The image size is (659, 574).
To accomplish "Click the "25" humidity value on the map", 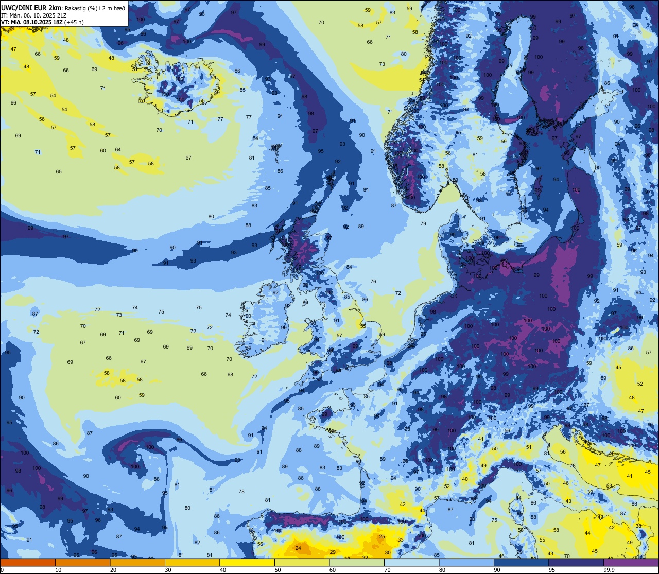I will click(x=382, y=537).
